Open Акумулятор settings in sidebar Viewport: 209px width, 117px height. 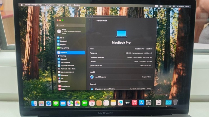click(x=63, y=48)
